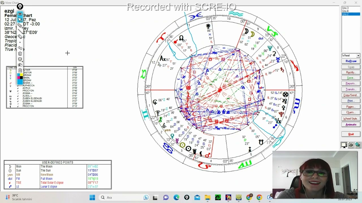Open Task View on the taskbar
Image resolution: width=362 pixels, height=203 pixels.
[155, 198]
